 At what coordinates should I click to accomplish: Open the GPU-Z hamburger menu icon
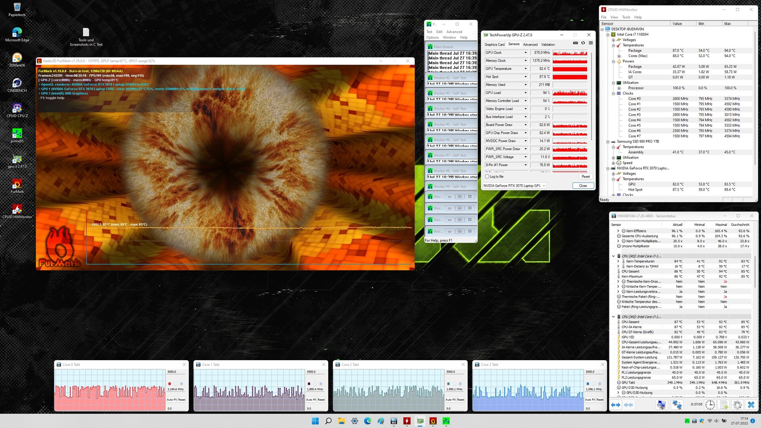click(x=591, y=43)
